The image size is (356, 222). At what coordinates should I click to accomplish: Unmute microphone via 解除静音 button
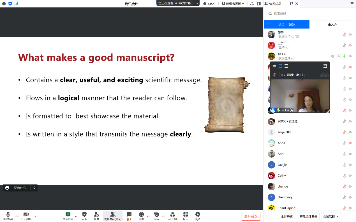click(x=8, y=216)
